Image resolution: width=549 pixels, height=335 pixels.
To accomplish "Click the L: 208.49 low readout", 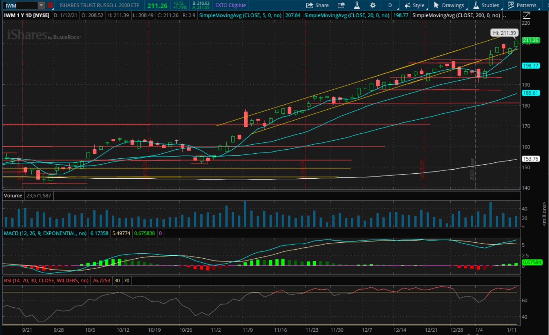I will pyautogui.click(x=143, y=15).
